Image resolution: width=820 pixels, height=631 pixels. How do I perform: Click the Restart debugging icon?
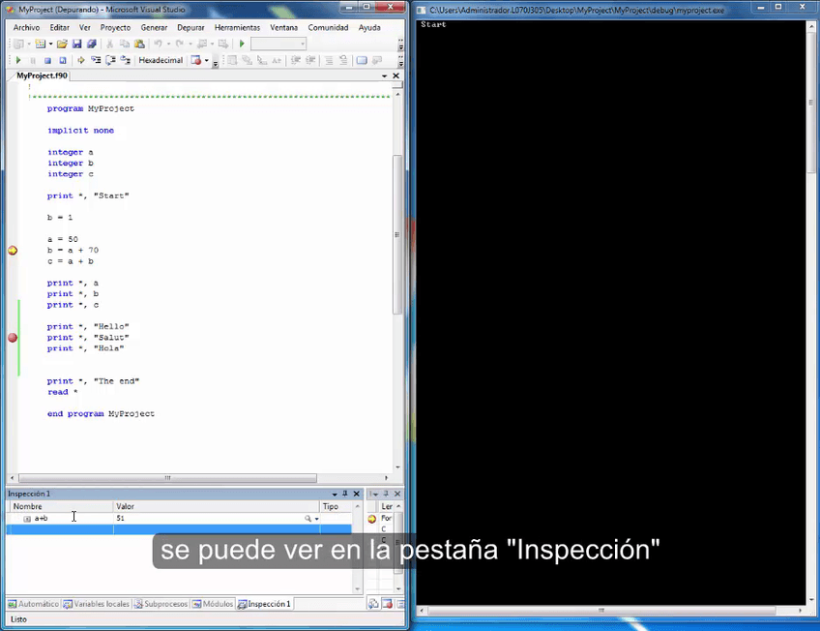[62, 61]
